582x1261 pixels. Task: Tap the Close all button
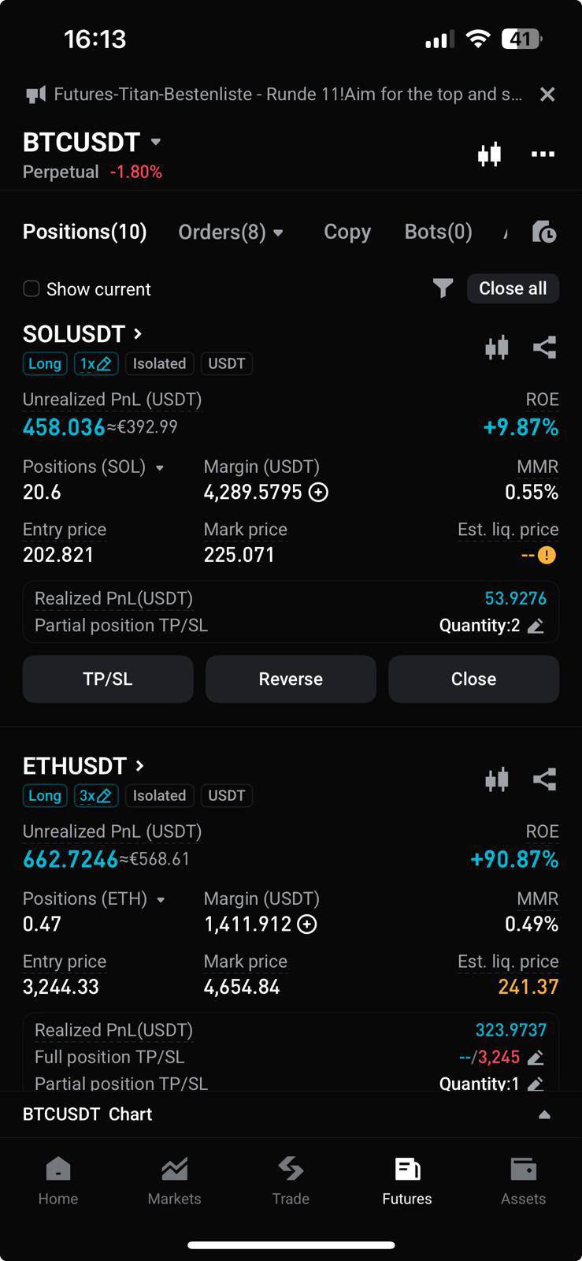pyautogui.click(x=513, y=288)
